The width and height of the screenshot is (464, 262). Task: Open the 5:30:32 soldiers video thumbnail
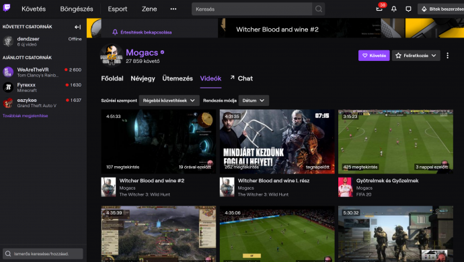coord(395,234)
